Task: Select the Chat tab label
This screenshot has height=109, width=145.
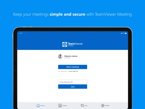Action: tap(86, 106)
